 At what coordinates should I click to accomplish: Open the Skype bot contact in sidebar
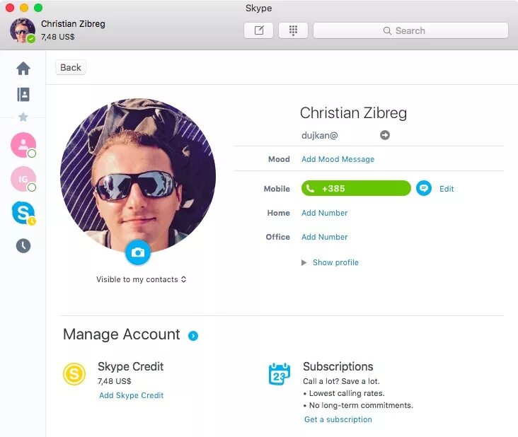tap(23, 212)
